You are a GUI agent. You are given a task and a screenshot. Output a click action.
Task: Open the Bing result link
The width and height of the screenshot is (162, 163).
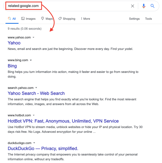pos(12,66)
